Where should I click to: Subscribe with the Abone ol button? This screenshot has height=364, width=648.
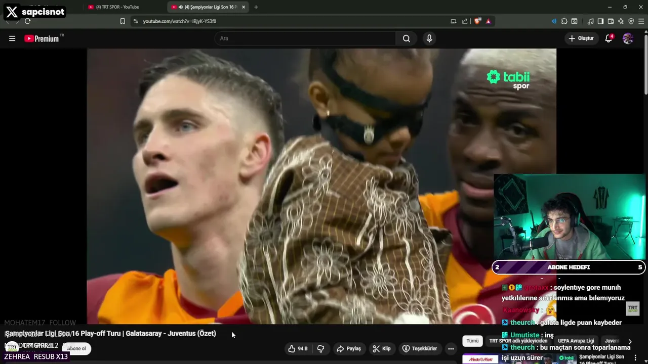[76, 348]
